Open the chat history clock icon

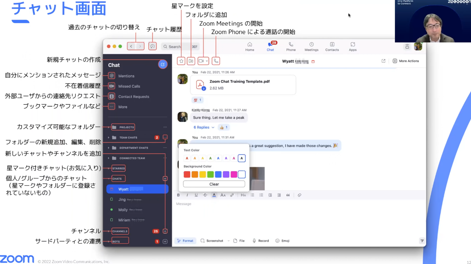[153, 46]
